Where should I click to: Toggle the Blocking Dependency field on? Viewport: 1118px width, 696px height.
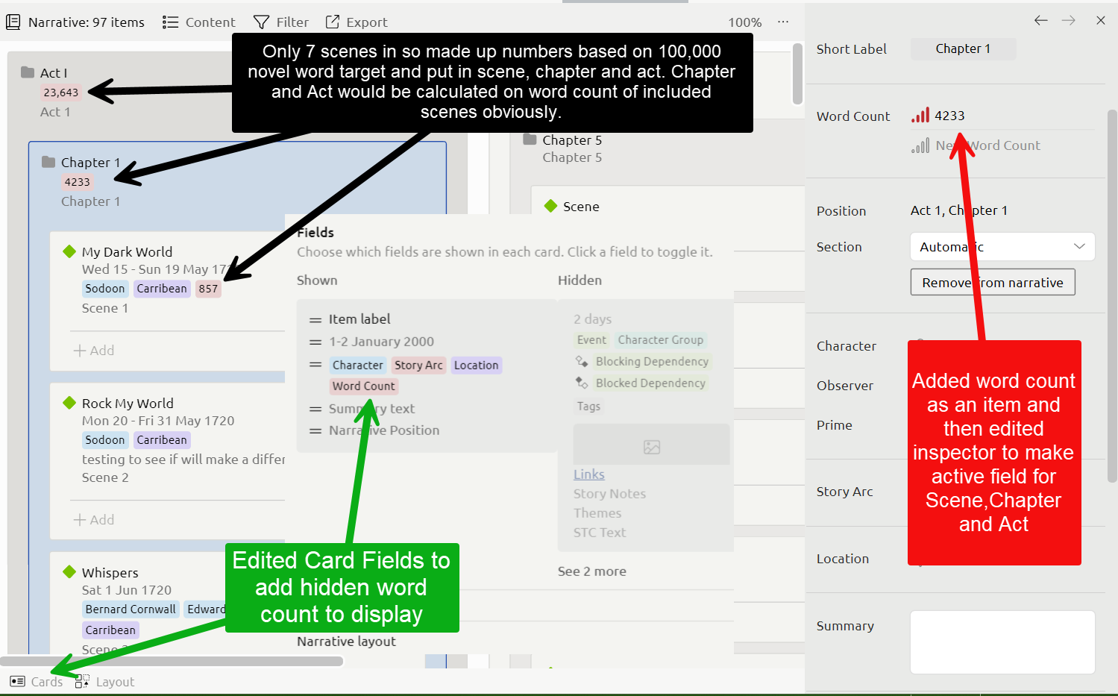[x=651, y=362]
